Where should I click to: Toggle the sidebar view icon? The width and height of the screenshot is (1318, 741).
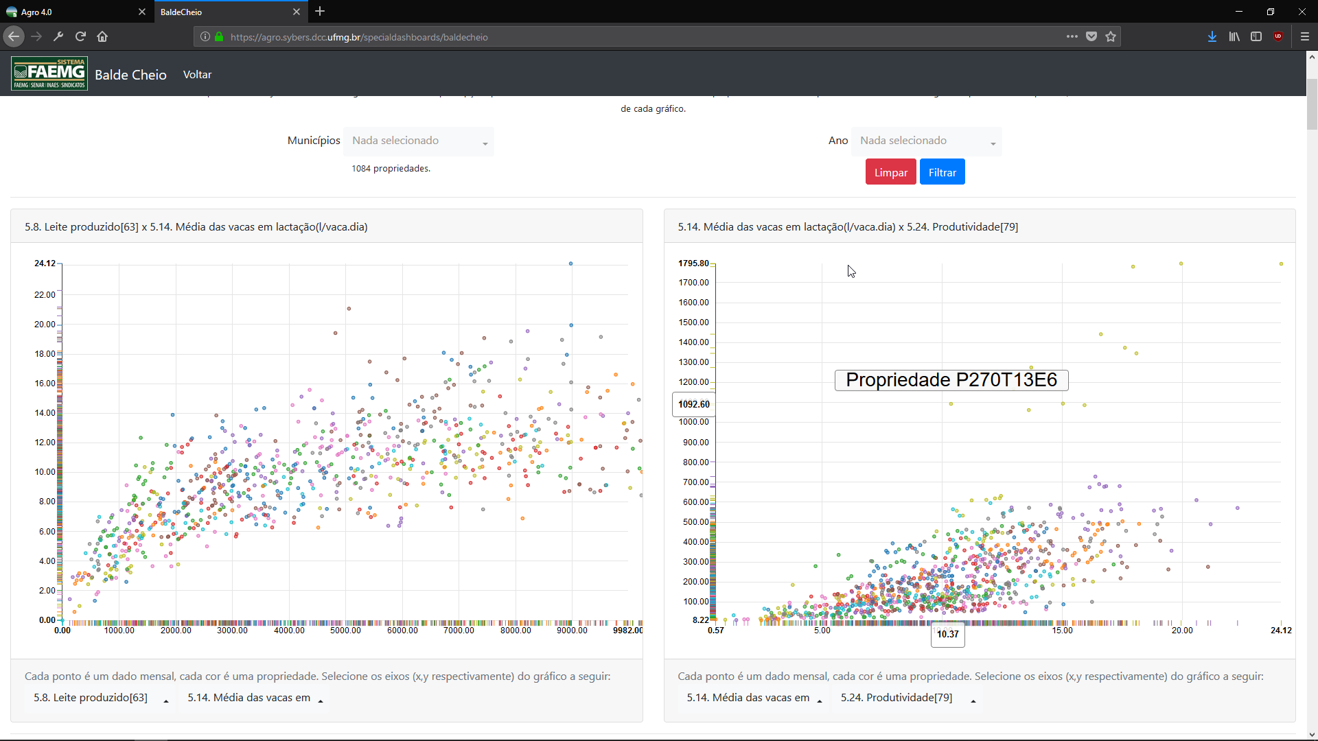tap(1256, 36)
